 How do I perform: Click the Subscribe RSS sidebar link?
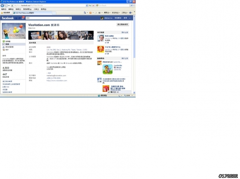[x=6, y=87]
